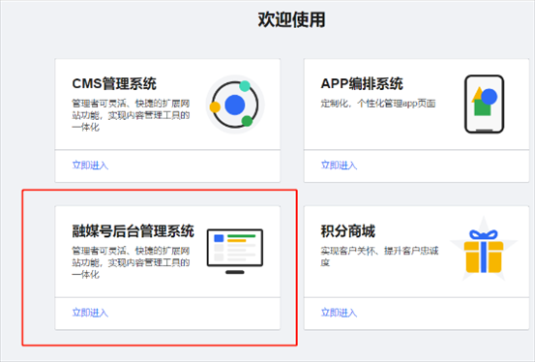This screenshot has height=362, width=535.
Task: Click the yellow dot on CMS orbit icon
Action: pos(215,107)
